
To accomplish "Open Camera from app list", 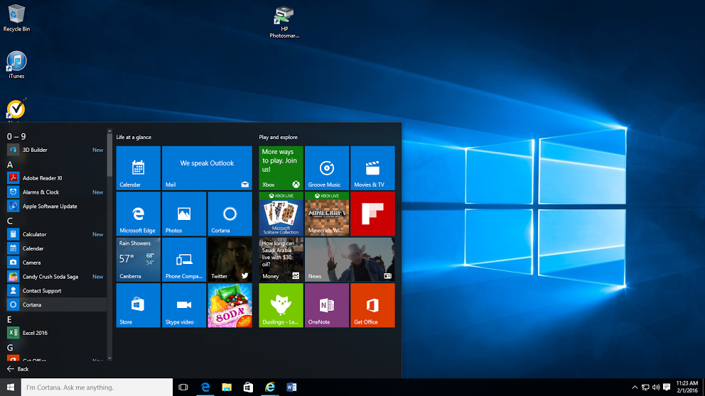I will point(55,263).
